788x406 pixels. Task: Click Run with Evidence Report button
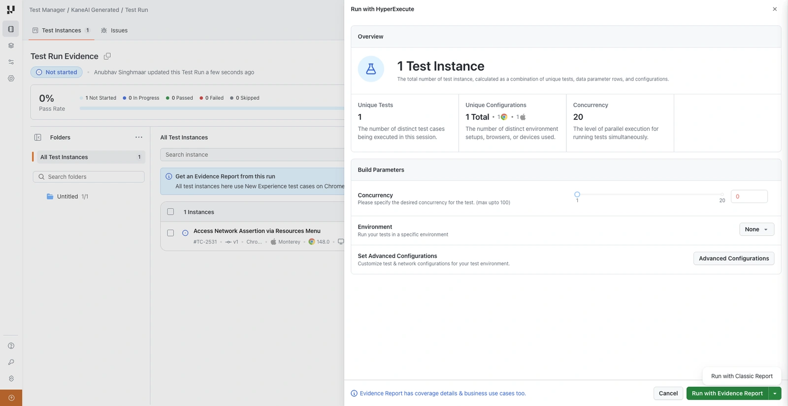pyautogui.click(x=727, y=393)
